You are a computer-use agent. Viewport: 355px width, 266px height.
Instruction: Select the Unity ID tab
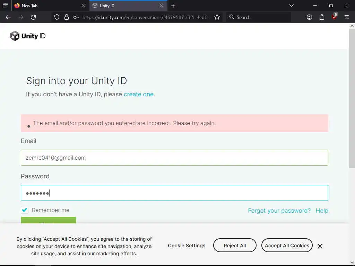pyautogui.click(x=128, y=6)
